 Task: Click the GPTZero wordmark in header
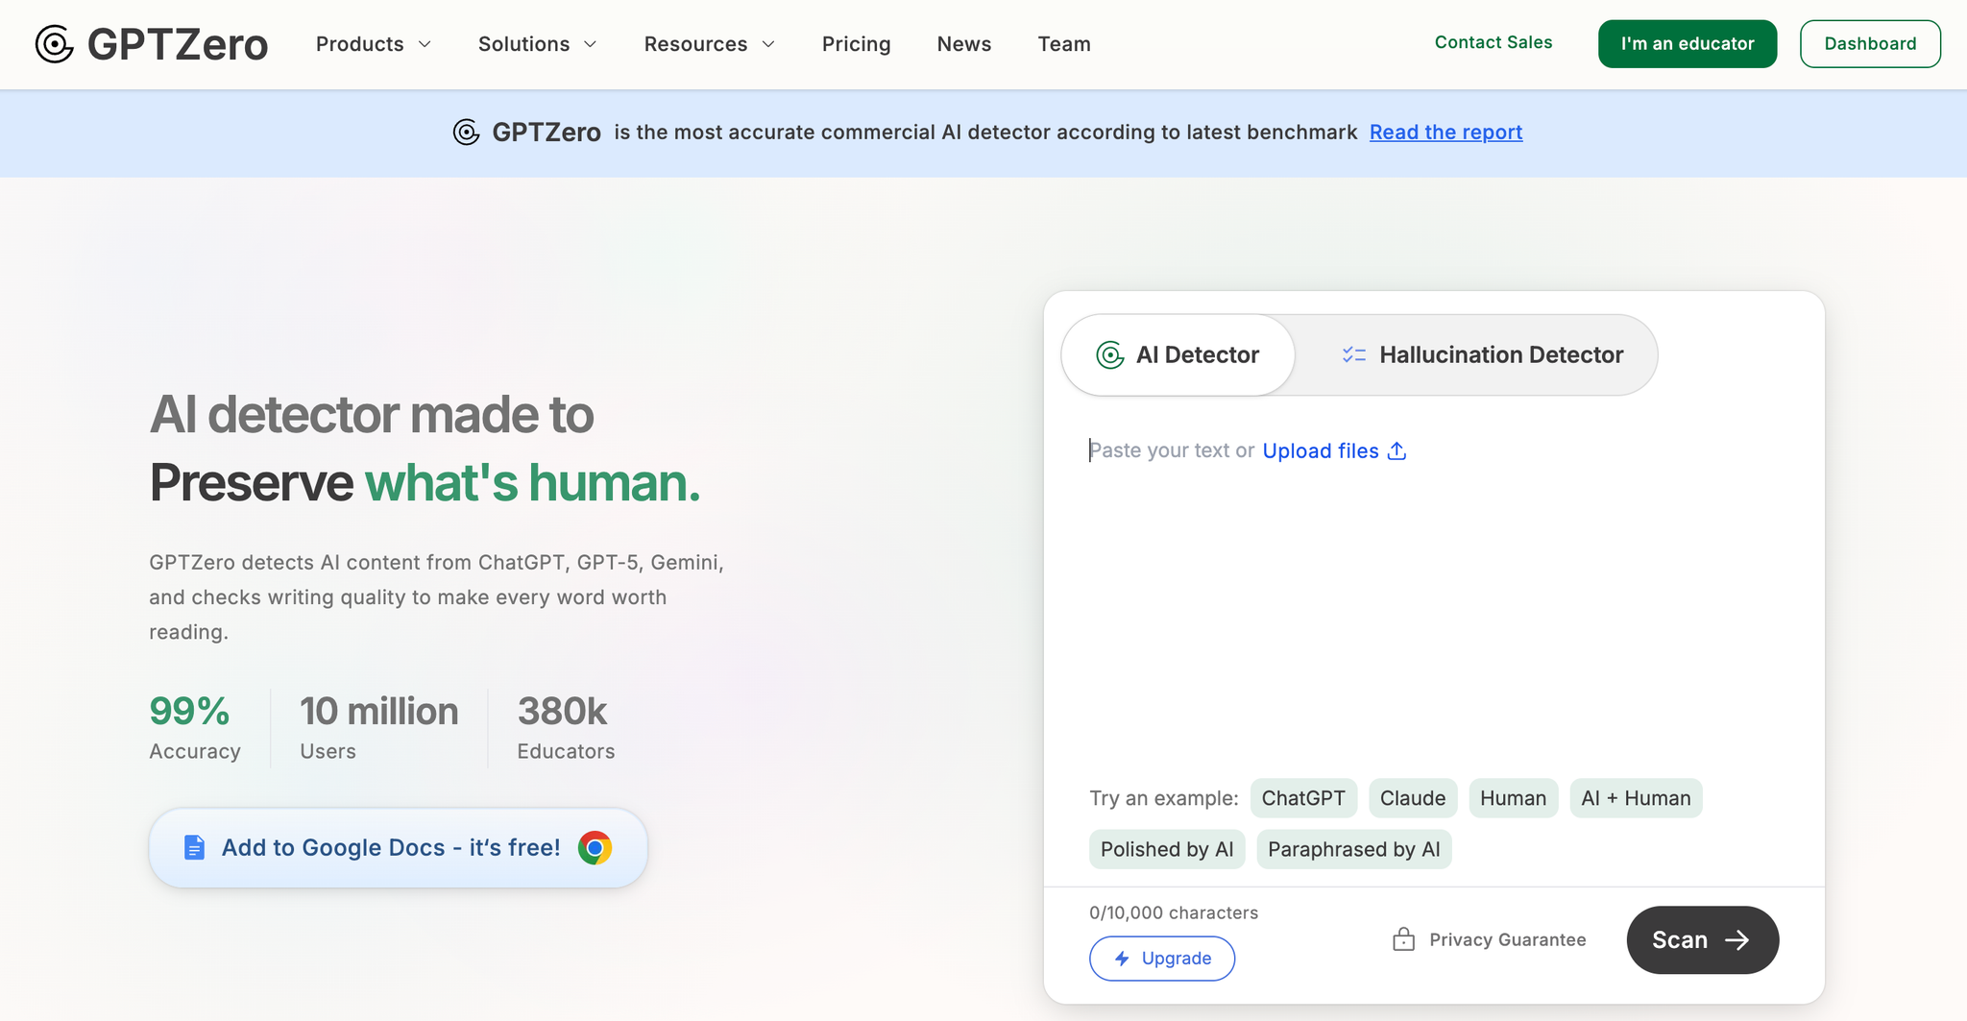coord(178,44)
